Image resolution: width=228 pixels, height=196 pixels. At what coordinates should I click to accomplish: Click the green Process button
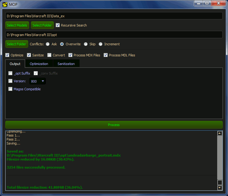114,125
